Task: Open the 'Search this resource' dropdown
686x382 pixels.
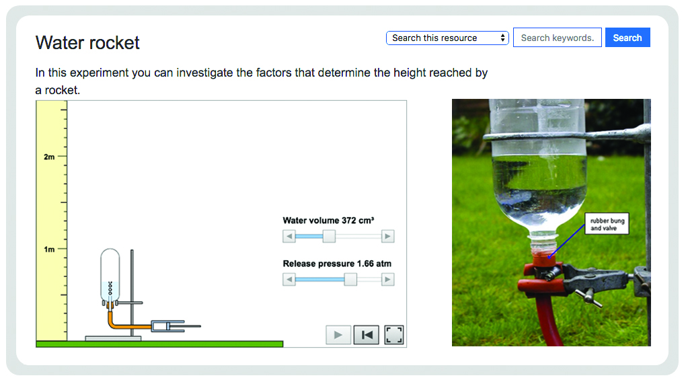Action: point(447,38)
